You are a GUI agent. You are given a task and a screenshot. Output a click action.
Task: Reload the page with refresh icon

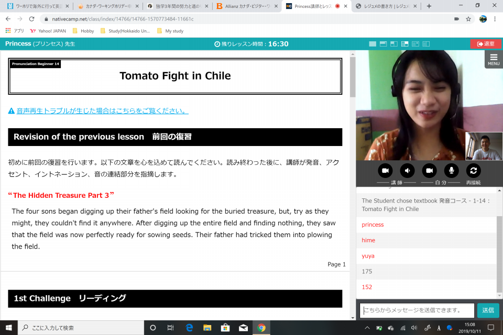(x=31, y=19)
